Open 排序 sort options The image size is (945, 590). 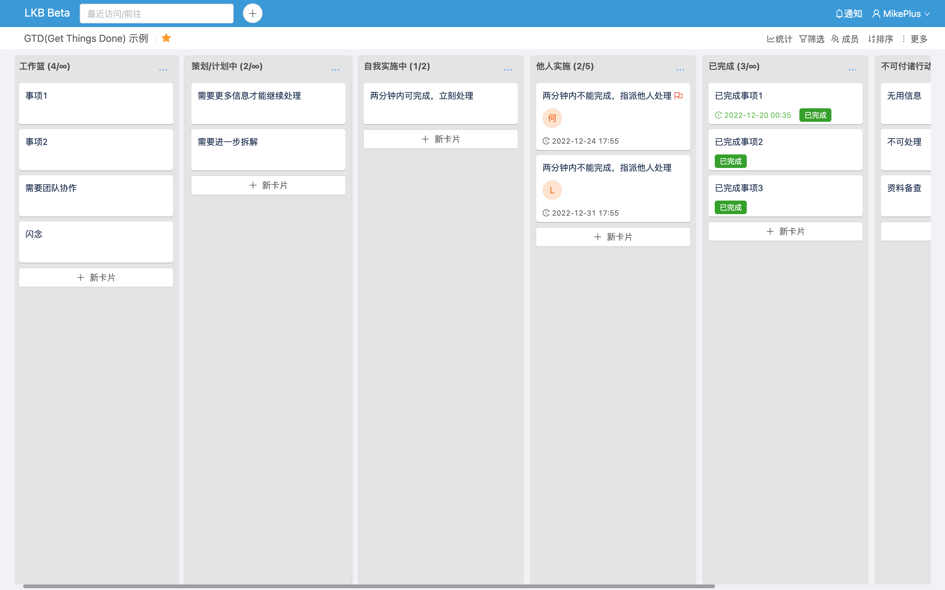tap(881, 39)
